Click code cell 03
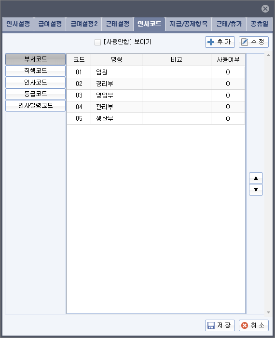The height and width of the screenshot is (338, 275). point(79,95)
